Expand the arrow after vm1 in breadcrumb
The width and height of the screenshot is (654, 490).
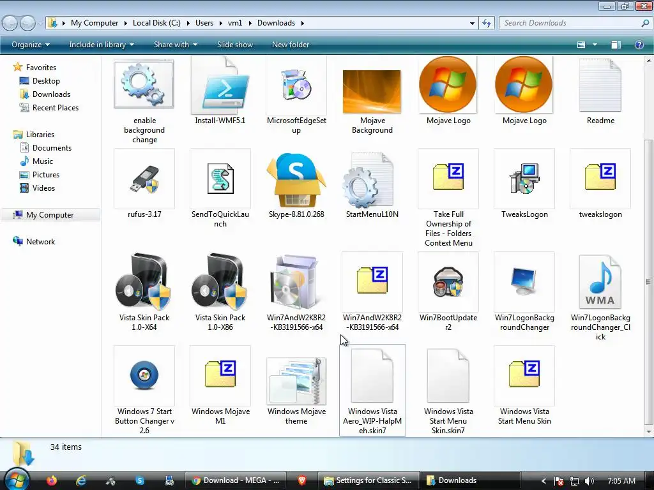coord(250,23)
